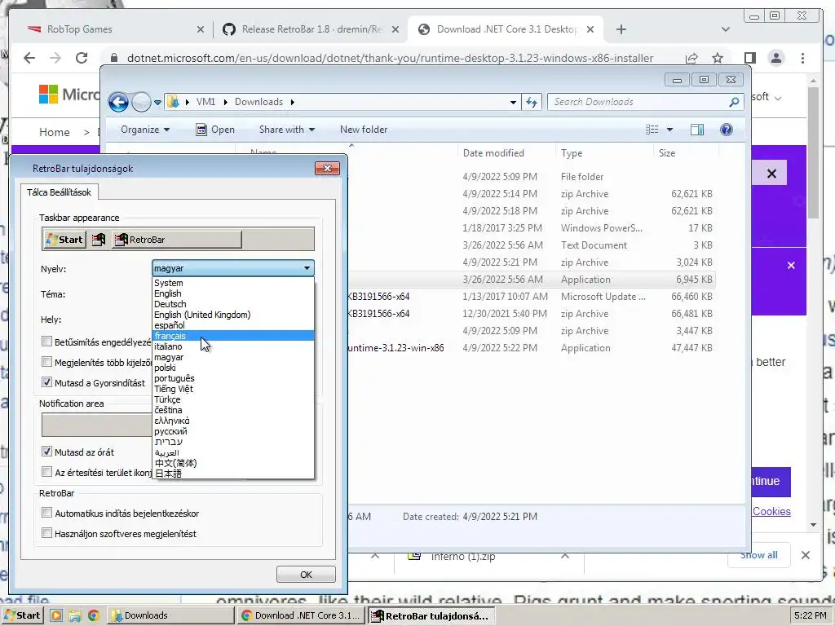Click the Cookies link
Image resolution: width=835 pixels, height=626 pixels.
pyautogui.click(x=771, y=511)
